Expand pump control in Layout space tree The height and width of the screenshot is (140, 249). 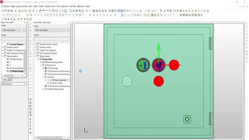35,47
